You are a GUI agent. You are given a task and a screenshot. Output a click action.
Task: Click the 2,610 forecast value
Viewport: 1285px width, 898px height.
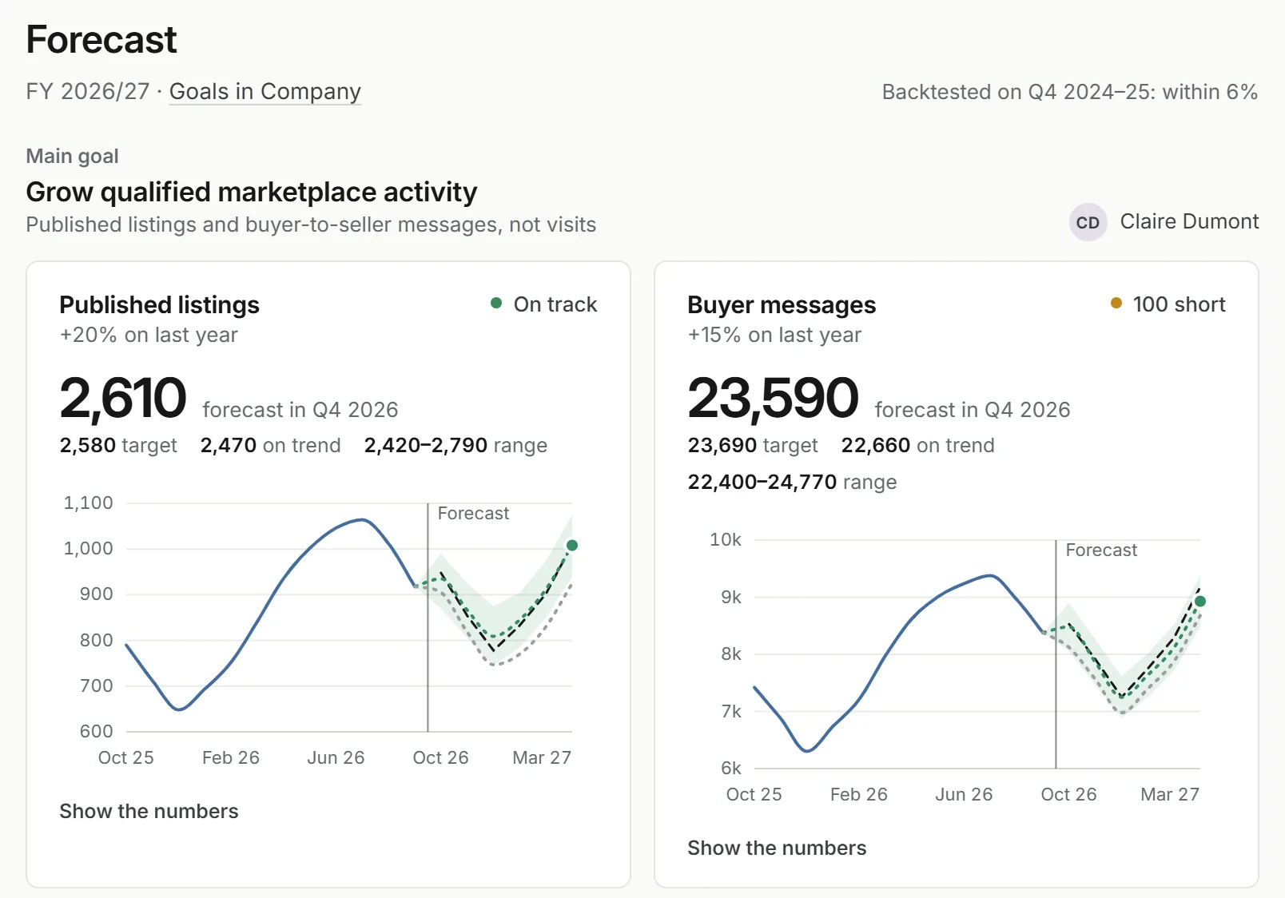pos(123,398)
